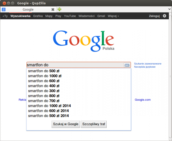
Task: Close the Google tab with the X
Action: coord(53,10)
